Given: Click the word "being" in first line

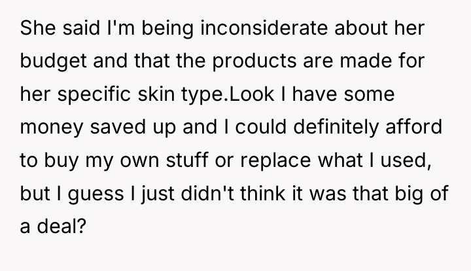Looking at the screenshot, I should [167, 29].
